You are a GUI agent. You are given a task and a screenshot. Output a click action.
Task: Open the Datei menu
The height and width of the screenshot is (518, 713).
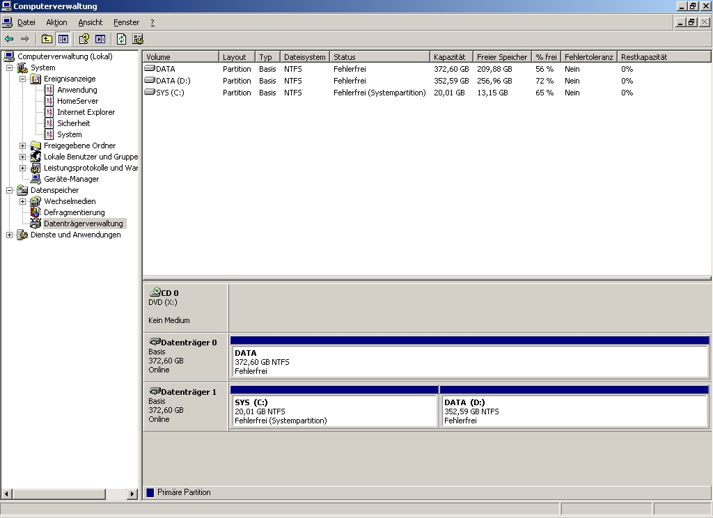point(26,22)
